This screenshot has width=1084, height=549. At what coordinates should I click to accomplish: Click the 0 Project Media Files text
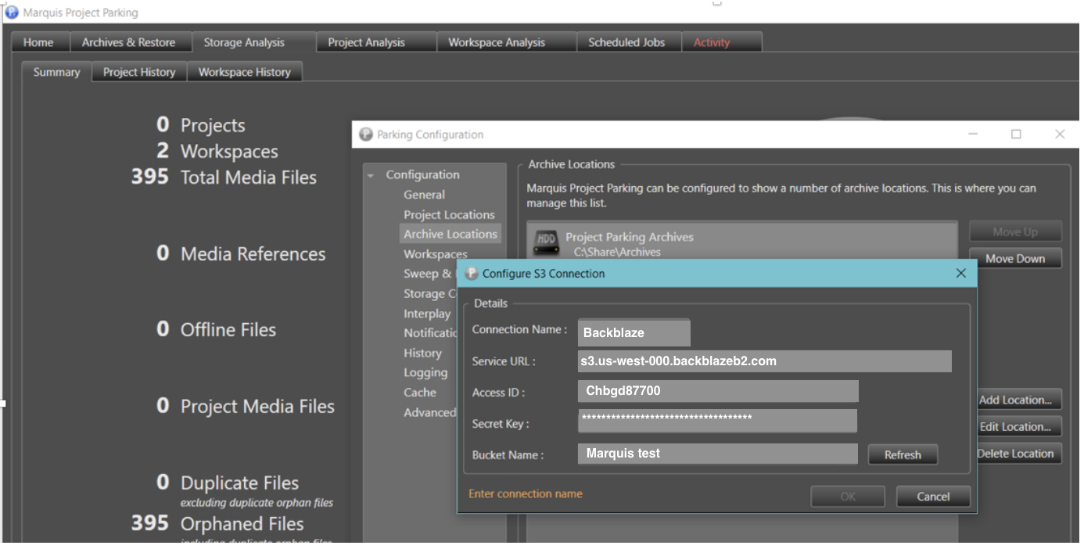point(246,406)
